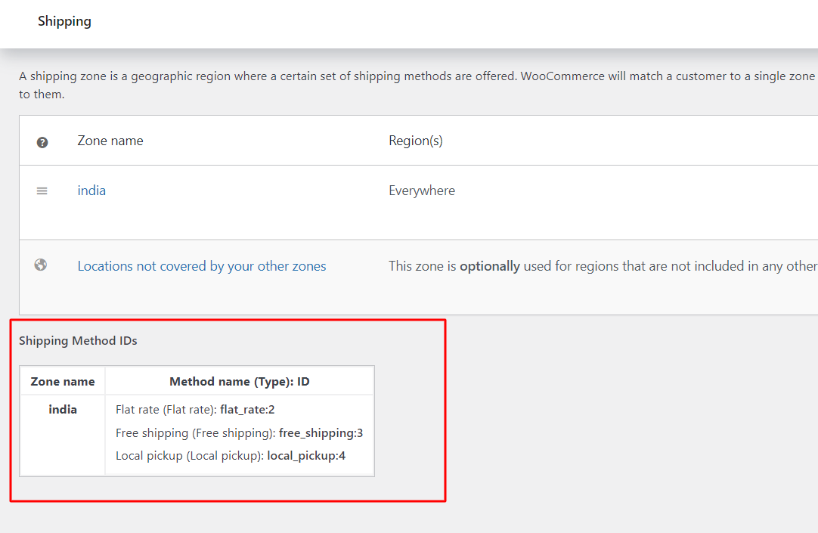Click the india cell in Method IDs table
This screenshot has height=533, width=818.
pyautogui.click(x=63, y=409)
